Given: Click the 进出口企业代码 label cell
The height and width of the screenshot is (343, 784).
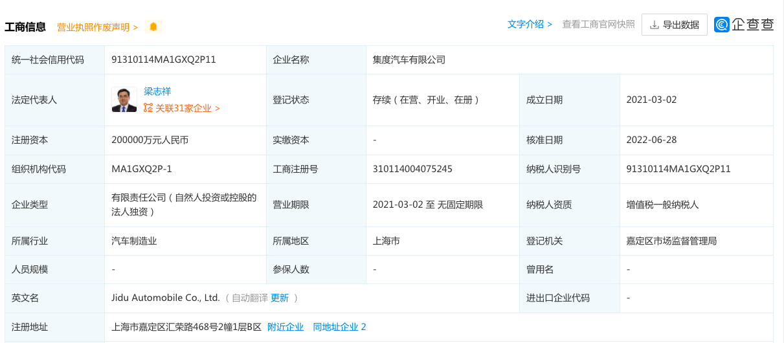Looking at the screenshot, I should [x=570, y=298].
